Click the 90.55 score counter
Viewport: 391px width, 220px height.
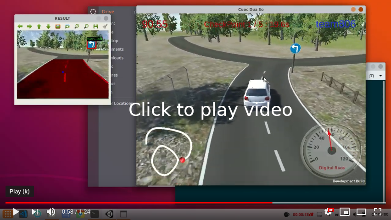coord(155,24)
